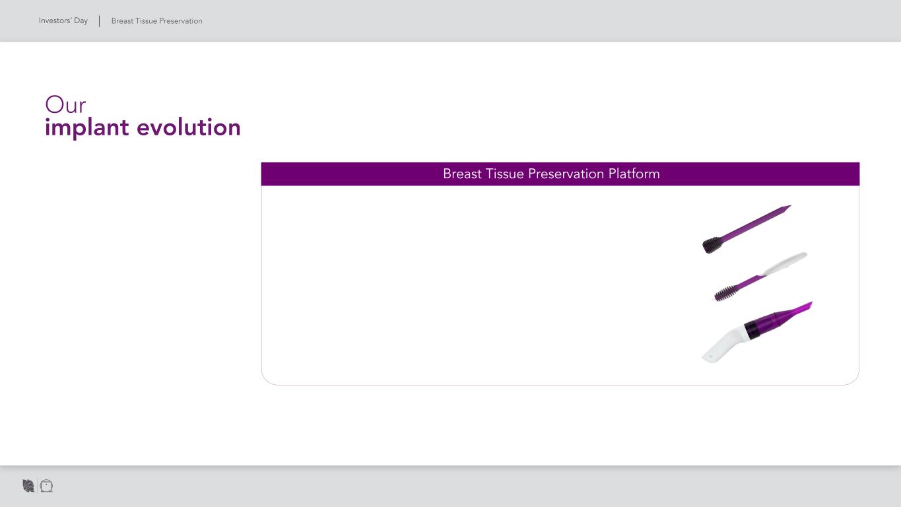Screen dimensions: 901x507
Task: Click the long purple shaft of the top instrument
Action: click(751, 226)
